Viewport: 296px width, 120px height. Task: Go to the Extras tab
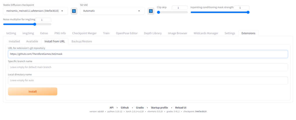pyautogui.click(x=44, y=33)
